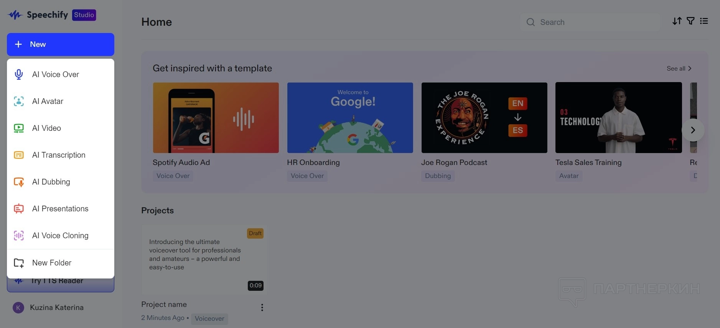This screenshot has width=720, height=328.
Task: Click the Draft badge on the project
Action: pyautogui.click(x=255, y=233)
